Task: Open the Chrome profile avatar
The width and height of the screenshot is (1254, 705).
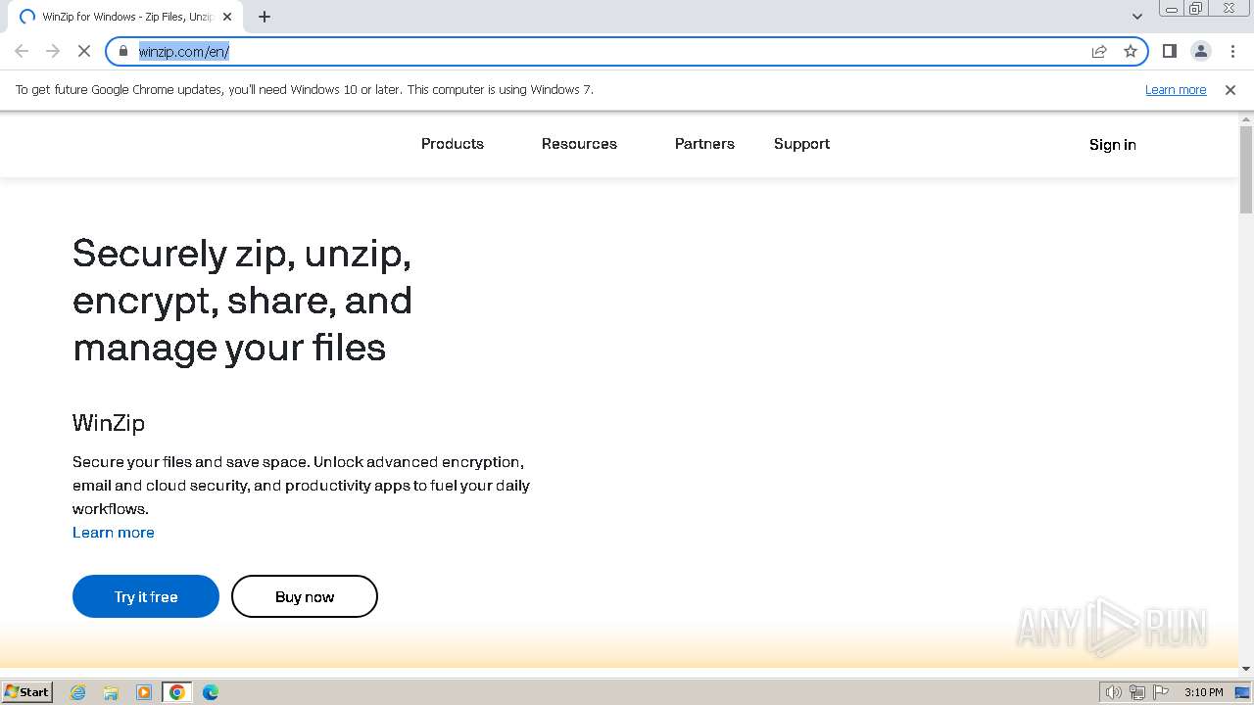Action: [x=1200, y=51]
